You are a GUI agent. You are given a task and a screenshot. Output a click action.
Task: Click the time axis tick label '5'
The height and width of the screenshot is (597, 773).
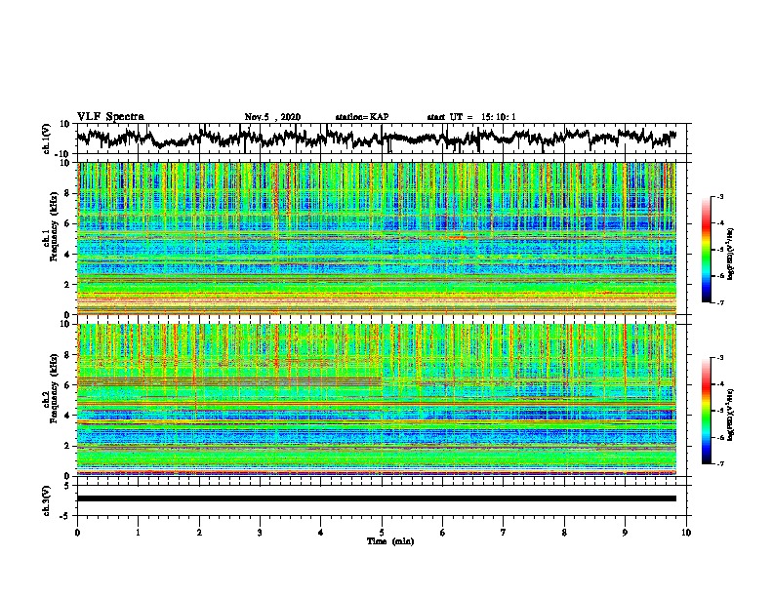(382, 533)
